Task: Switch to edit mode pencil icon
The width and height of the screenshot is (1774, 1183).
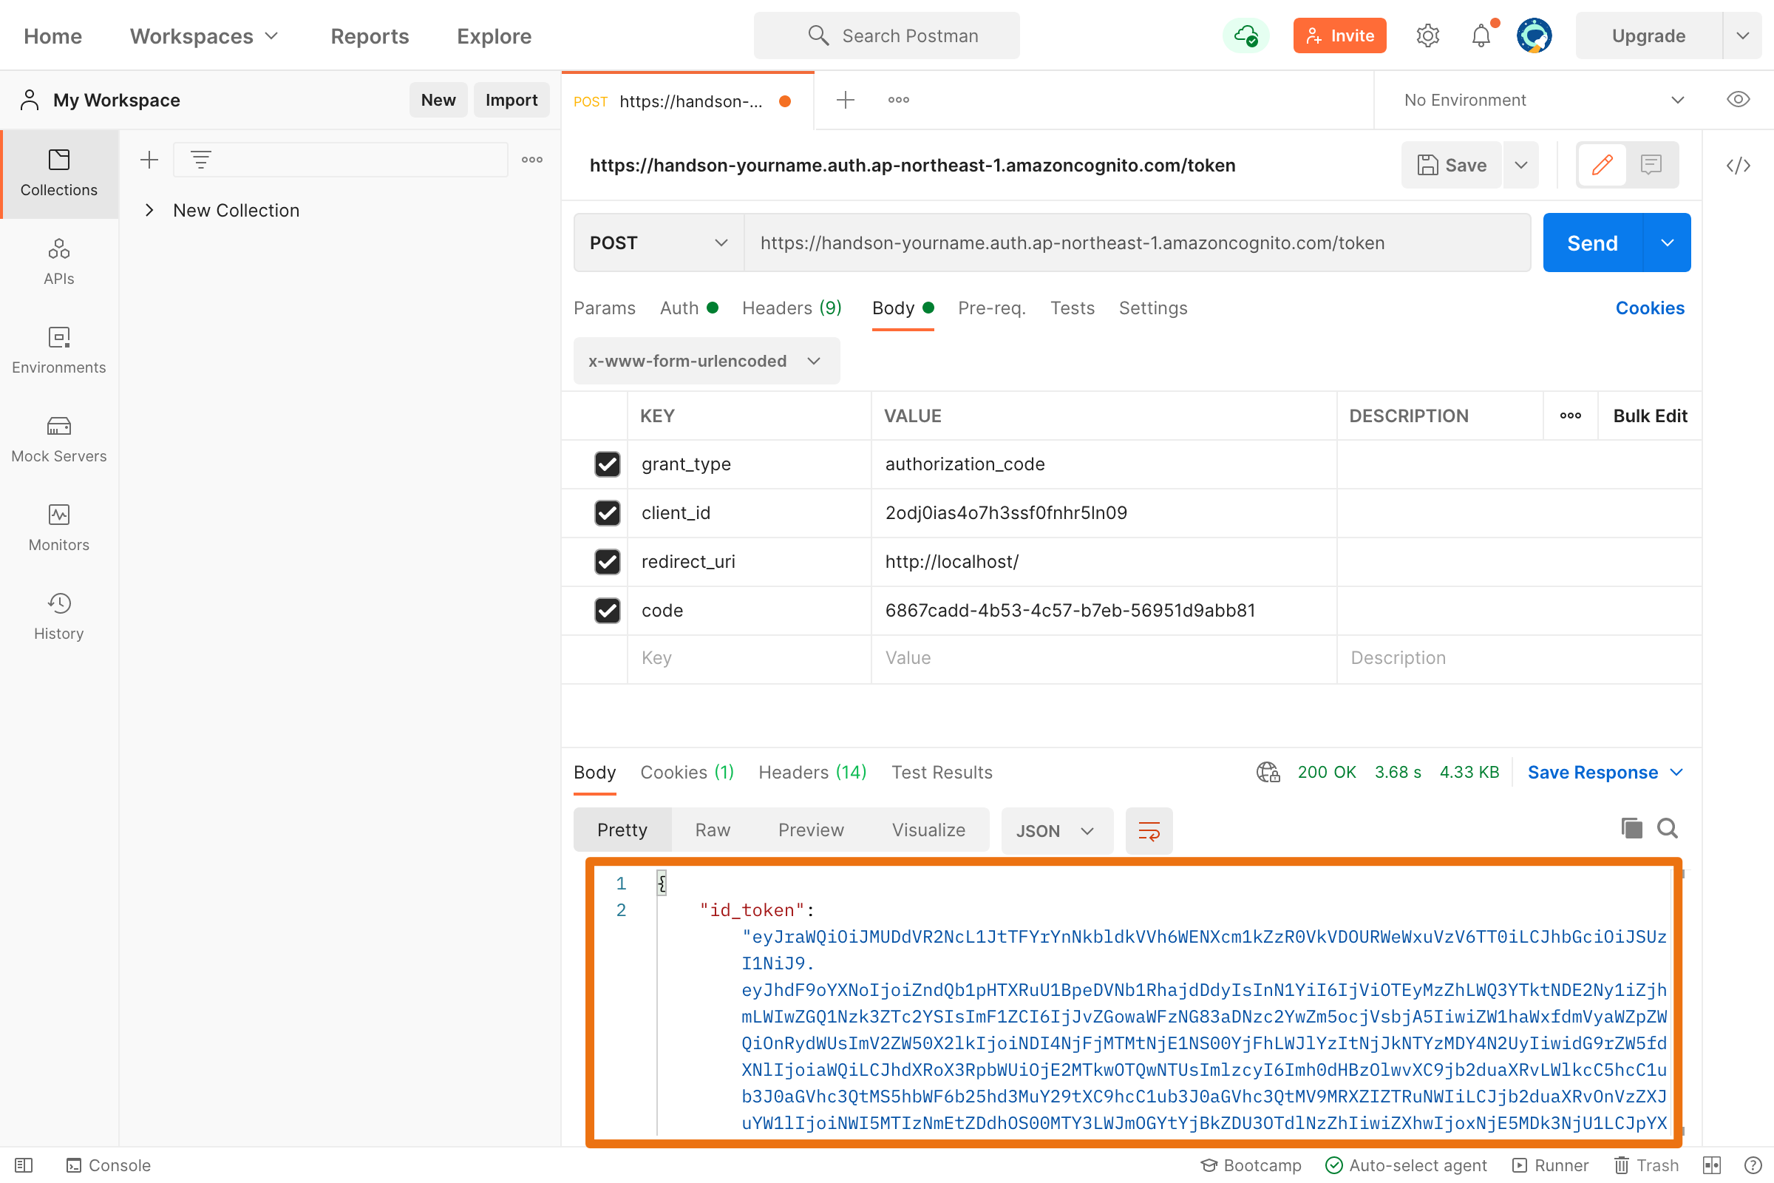Action: [1602, 164]
